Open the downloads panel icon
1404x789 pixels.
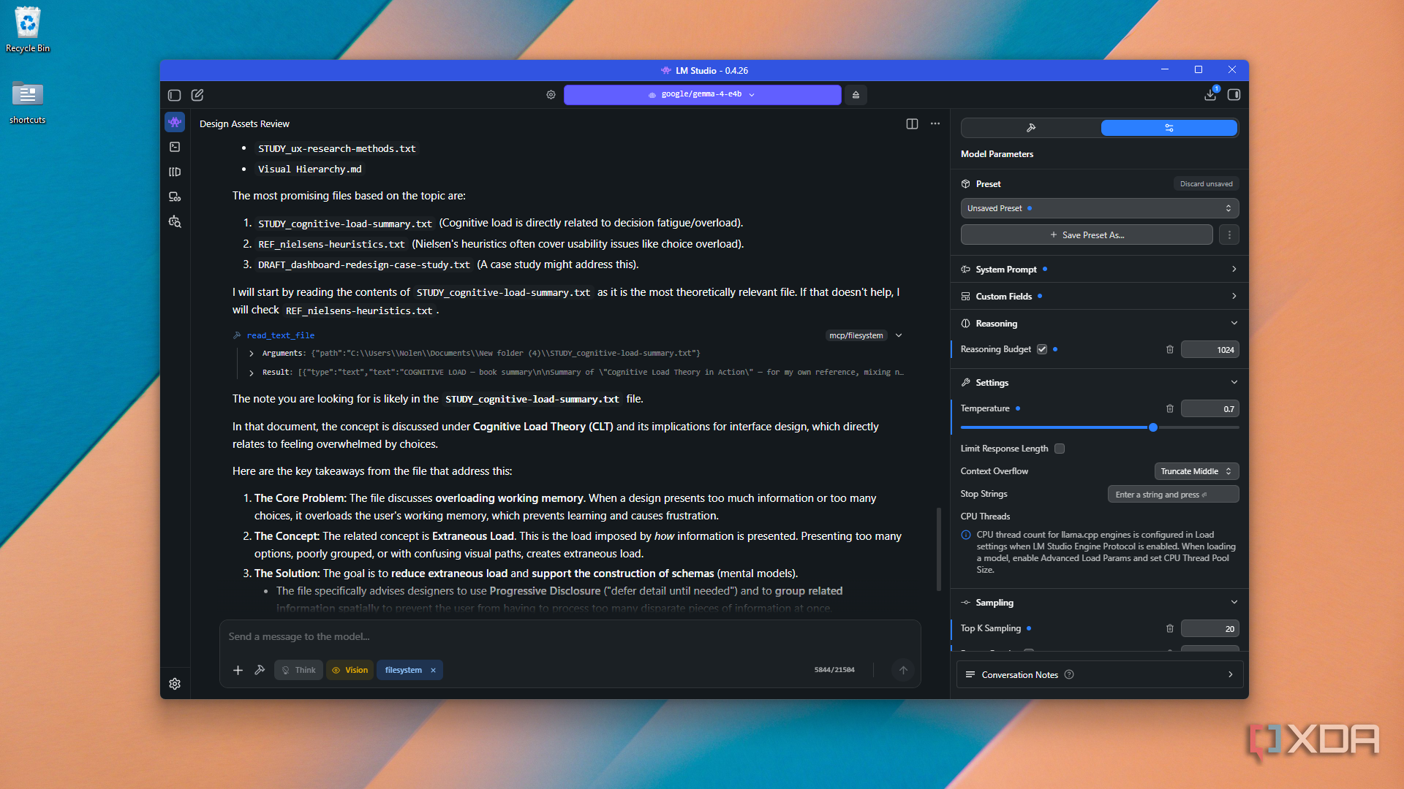click(1210, 94)
